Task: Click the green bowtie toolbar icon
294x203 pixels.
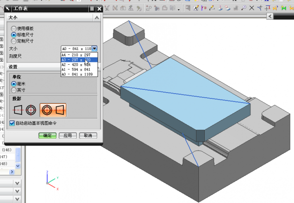Action: [x=284, y=8]
